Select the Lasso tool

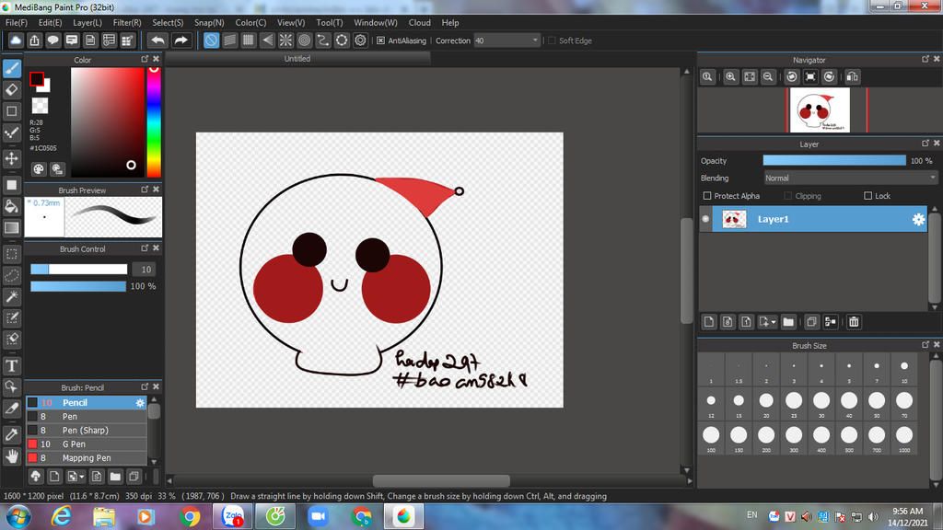(x=12, y=275)
